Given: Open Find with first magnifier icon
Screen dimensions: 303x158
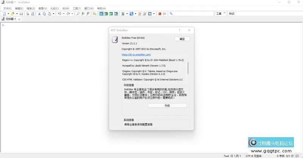Looking at the screenshot, I should 78,14.
